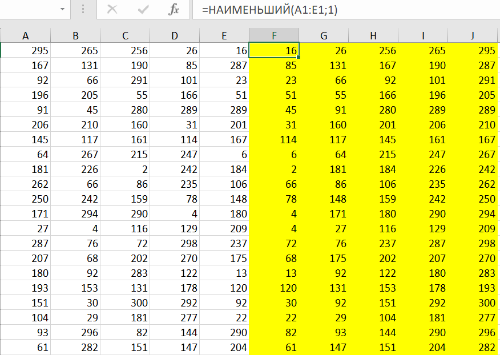Click the Enter checkmark icon in formula bar
500x355 pixels.
[x=143, y=10]
